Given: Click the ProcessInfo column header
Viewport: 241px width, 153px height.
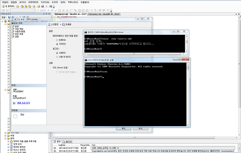Looking at the screenshot, I should point(85,145).
